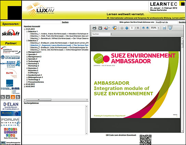The width and height of the screenshot is (186, 145).
Task: Click the PDF viewer scroll down arrow
Action: [182, 131]
